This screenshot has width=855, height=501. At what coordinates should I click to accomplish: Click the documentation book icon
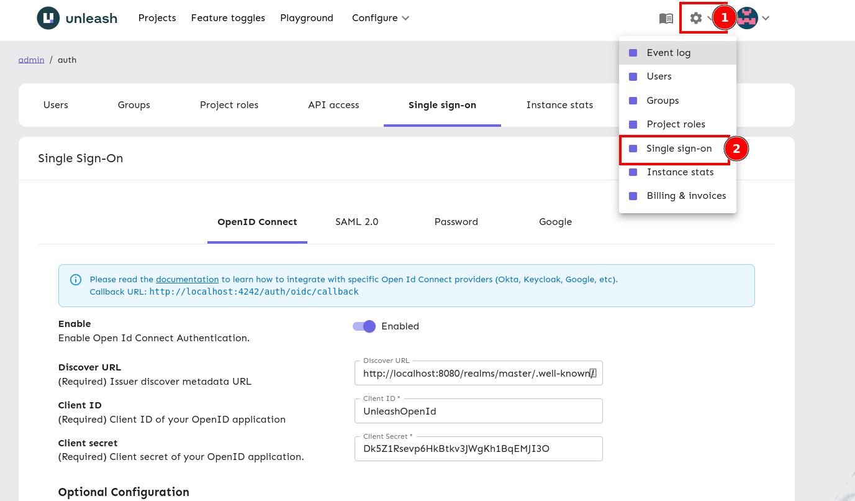coord(665,18)
